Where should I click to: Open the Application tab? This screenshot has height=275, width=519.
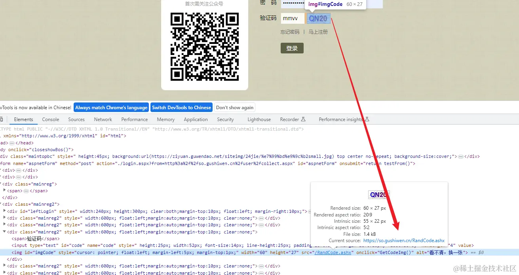pyautogui.click(x=196, y=119)
